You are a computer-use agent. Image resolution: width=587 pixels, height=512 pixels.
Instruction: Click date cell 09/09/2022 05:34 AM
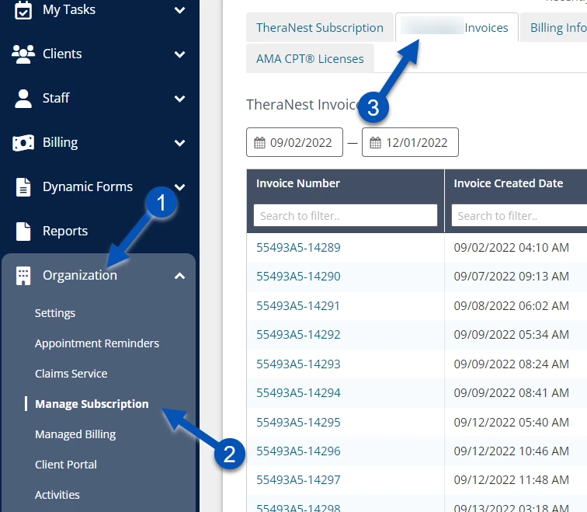coord(512,334)
